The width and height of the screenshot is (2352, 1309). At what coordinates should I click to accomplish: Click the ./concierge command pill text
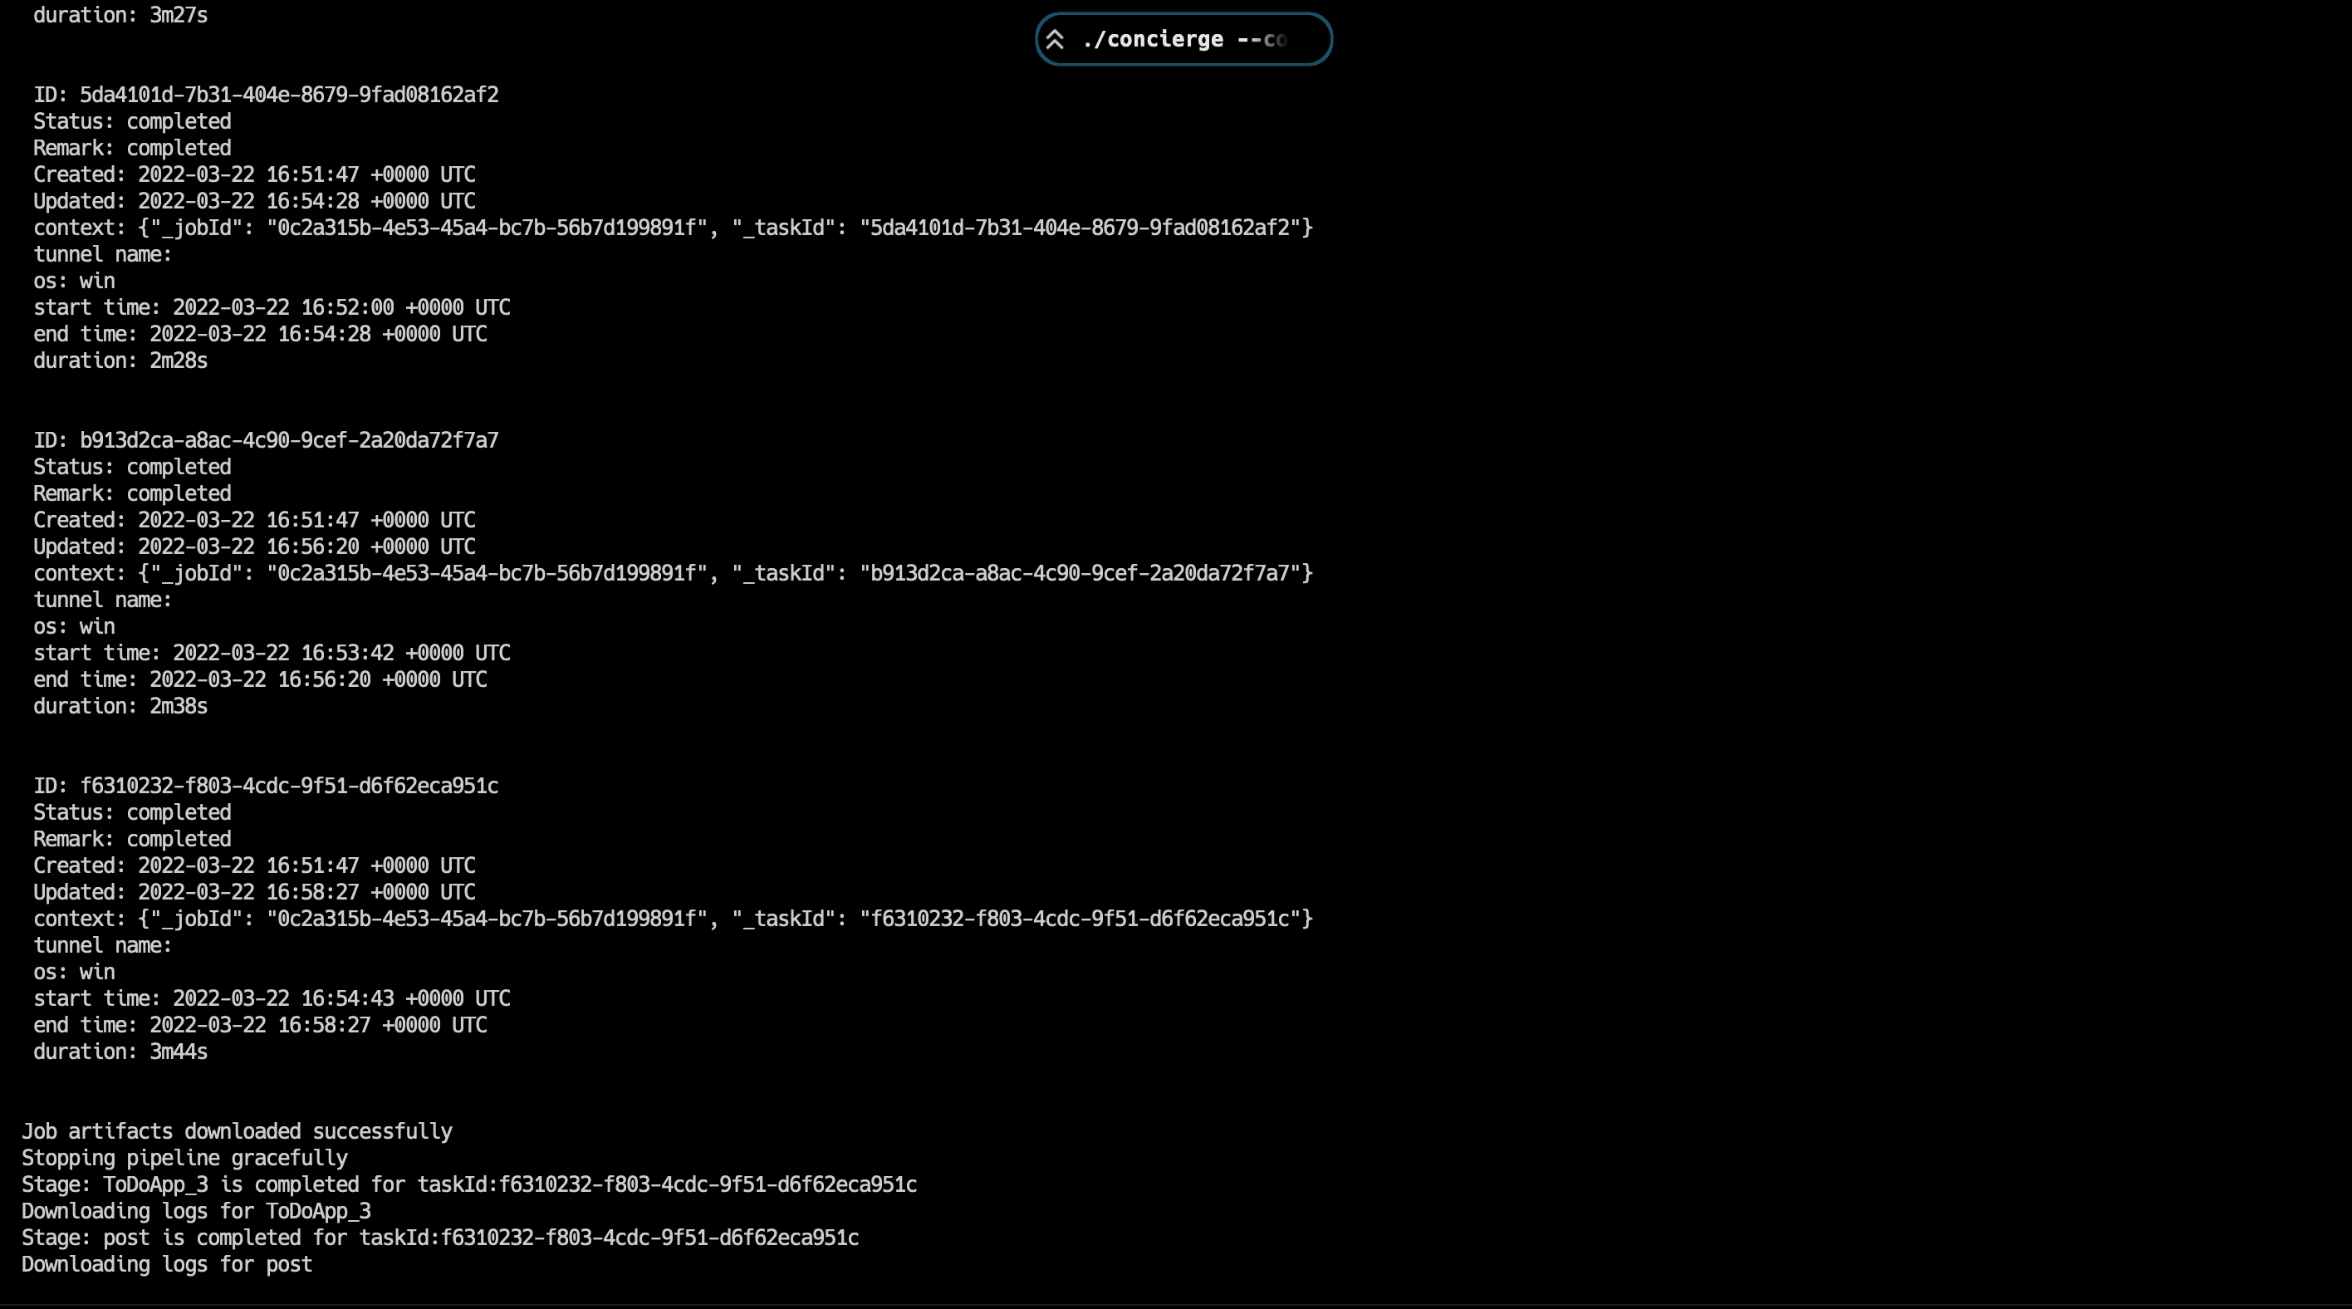1183,39
